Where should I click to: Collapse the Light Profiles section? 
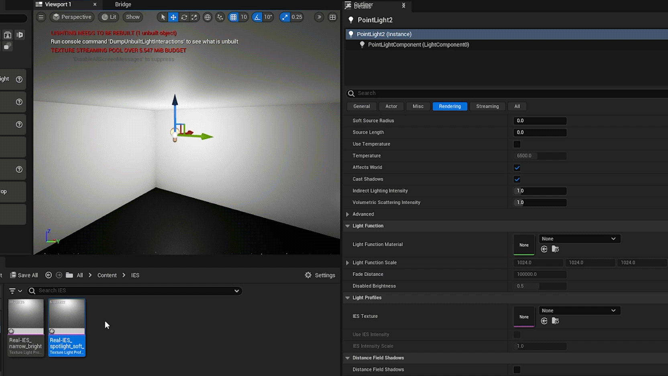[x=348, y=298]
